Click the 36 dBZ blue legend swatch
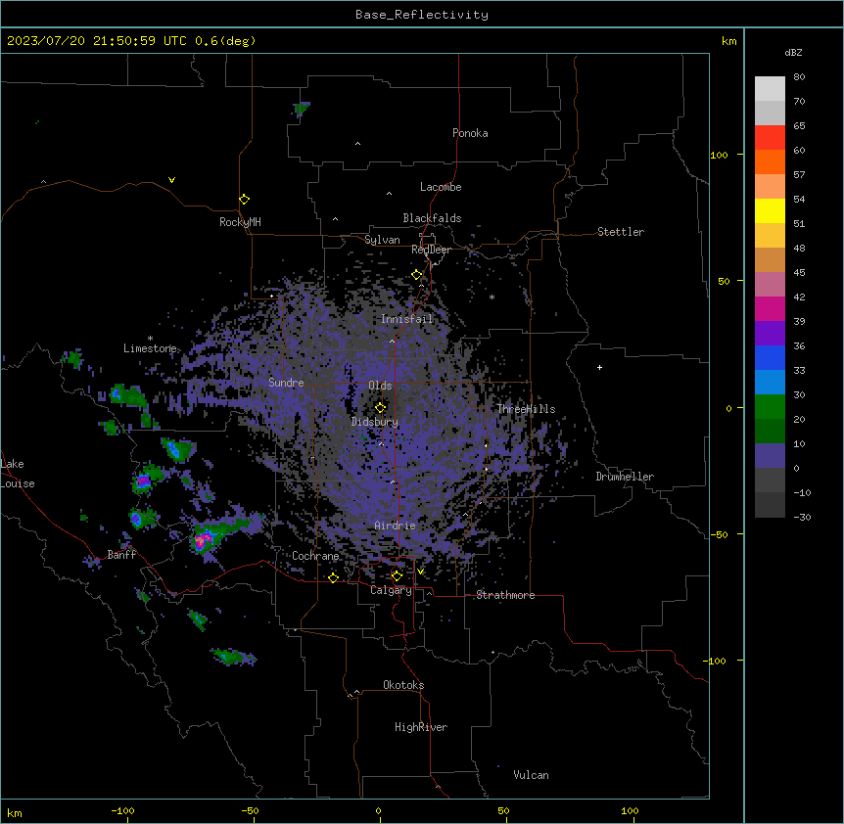 pos(770,357)
